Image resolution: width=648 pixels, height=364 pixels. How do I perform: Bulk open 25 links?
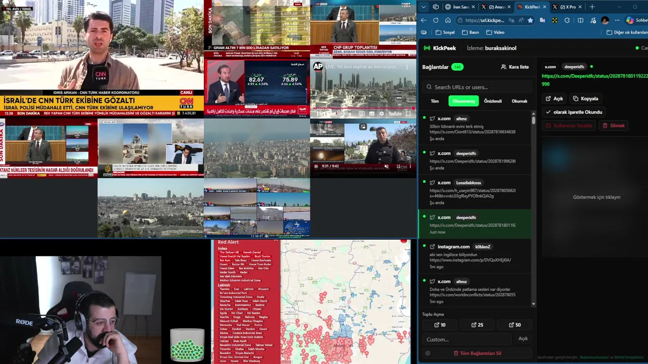click(x=477, y=325)
